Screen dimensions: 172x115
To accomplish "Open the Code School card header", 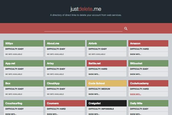I will tap(107, 83).
